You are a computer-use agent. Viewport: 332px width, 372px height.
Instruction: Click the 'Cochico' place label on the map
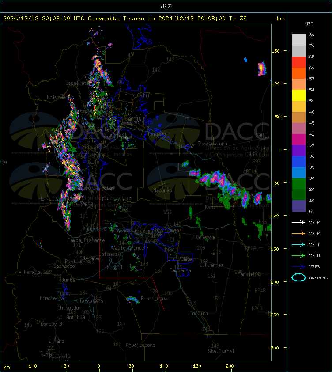[x=199, y=313]
